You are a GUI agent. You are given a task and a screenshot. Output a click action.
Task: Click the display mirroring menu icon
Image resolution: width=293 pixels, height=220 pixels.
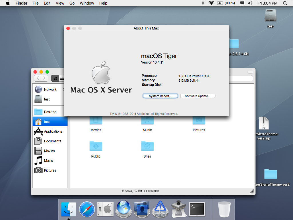pos(242,3)
